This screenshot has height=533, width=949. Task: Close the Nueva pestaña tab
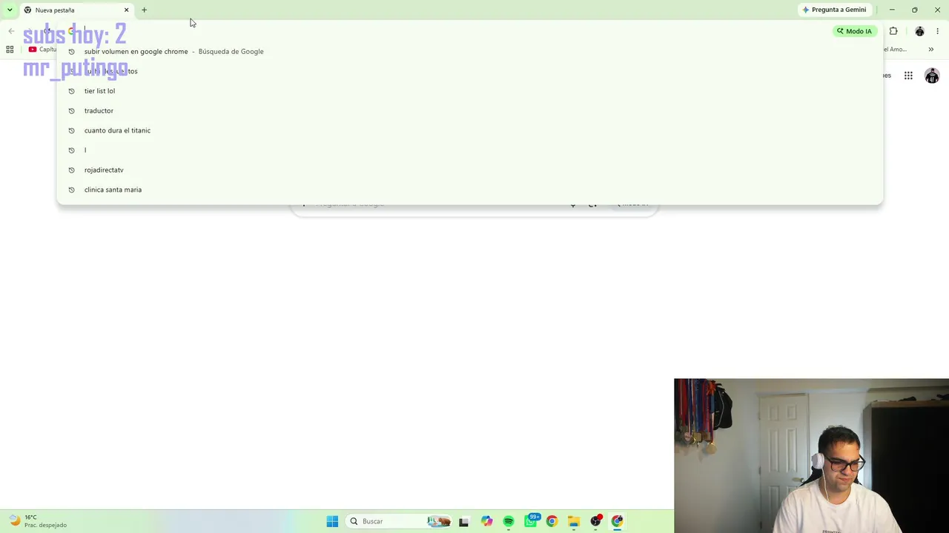coord(126,10)
